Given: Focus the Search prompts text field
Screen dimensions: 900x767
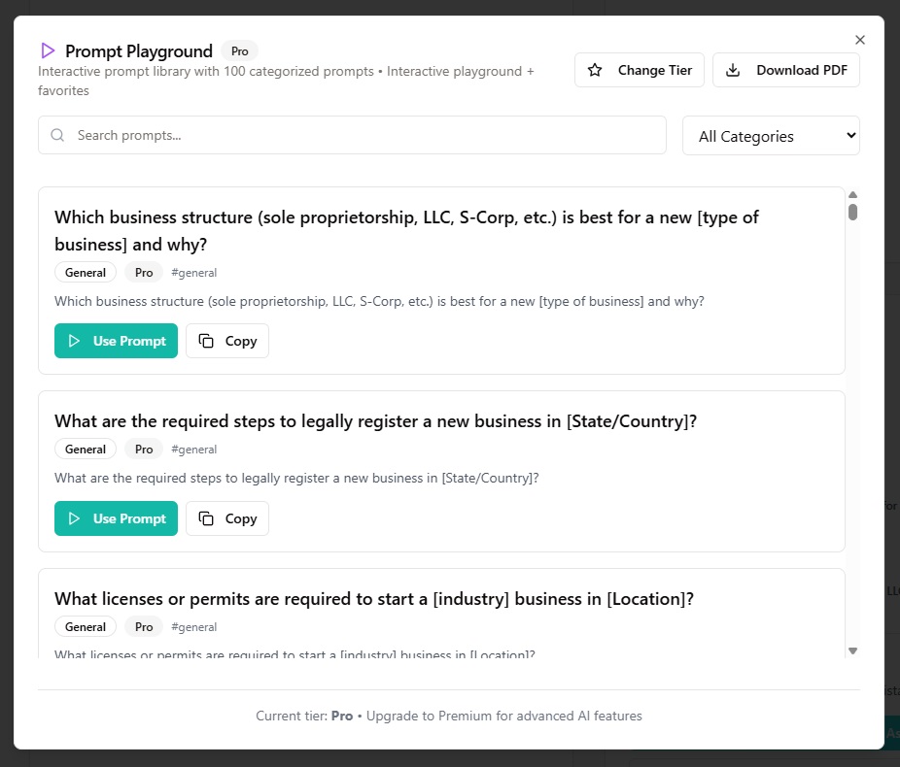Looking at the screenshot, I should click(364, 136).
